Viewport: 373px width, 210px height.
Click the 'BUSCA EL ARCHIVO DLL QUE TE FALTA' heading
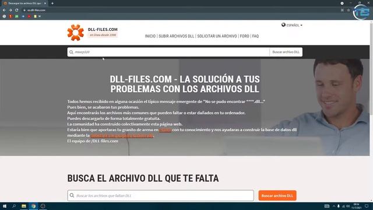click(143, 178)
